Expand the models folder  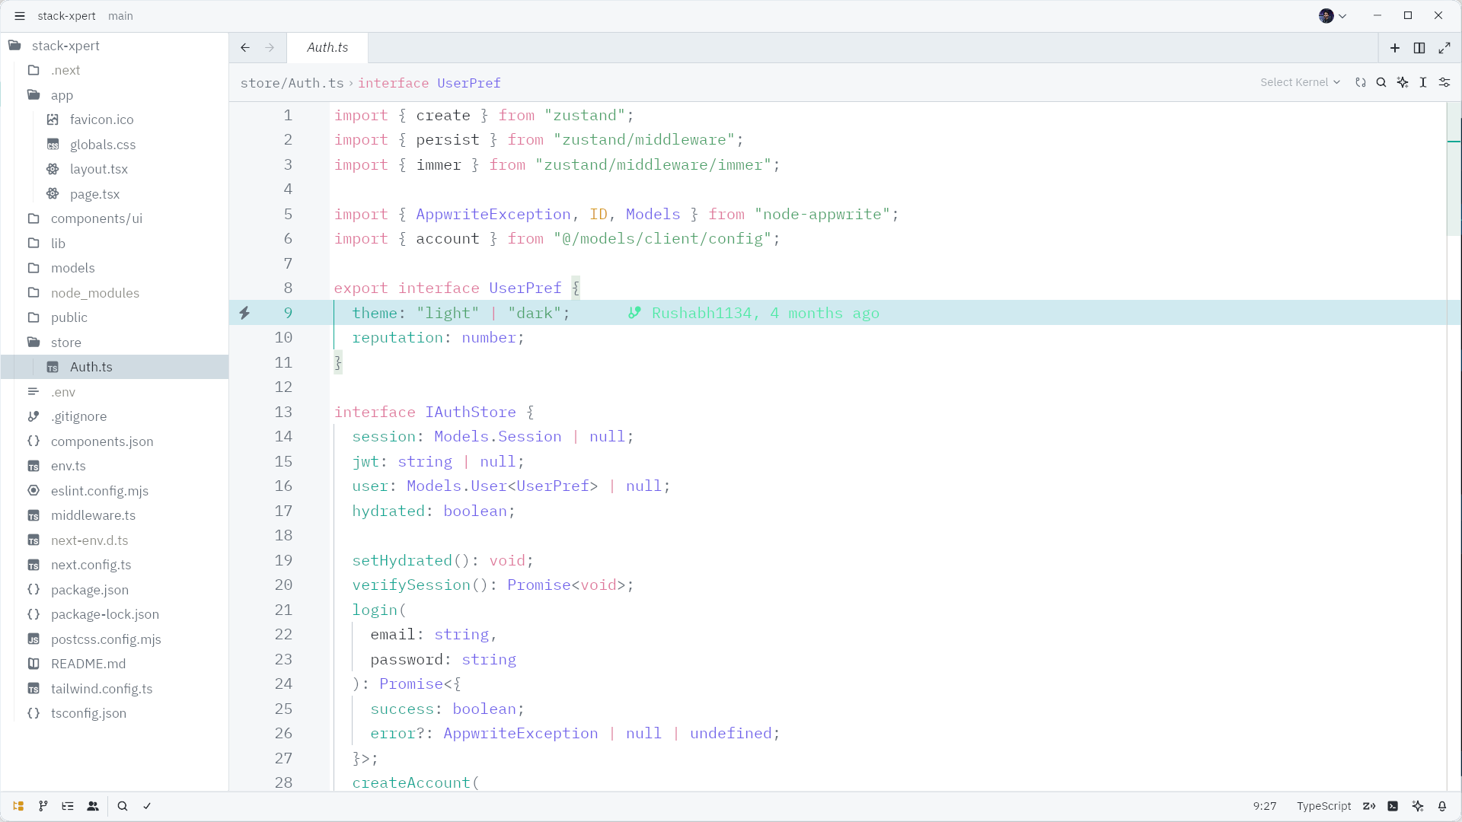[x=114, y=268]
